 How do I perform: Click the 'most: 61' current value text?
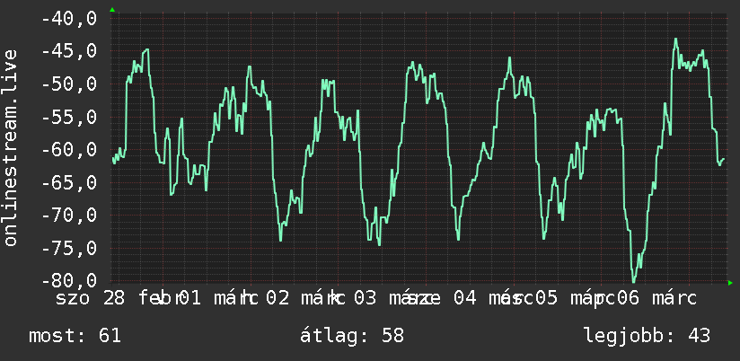click(75, 336)
